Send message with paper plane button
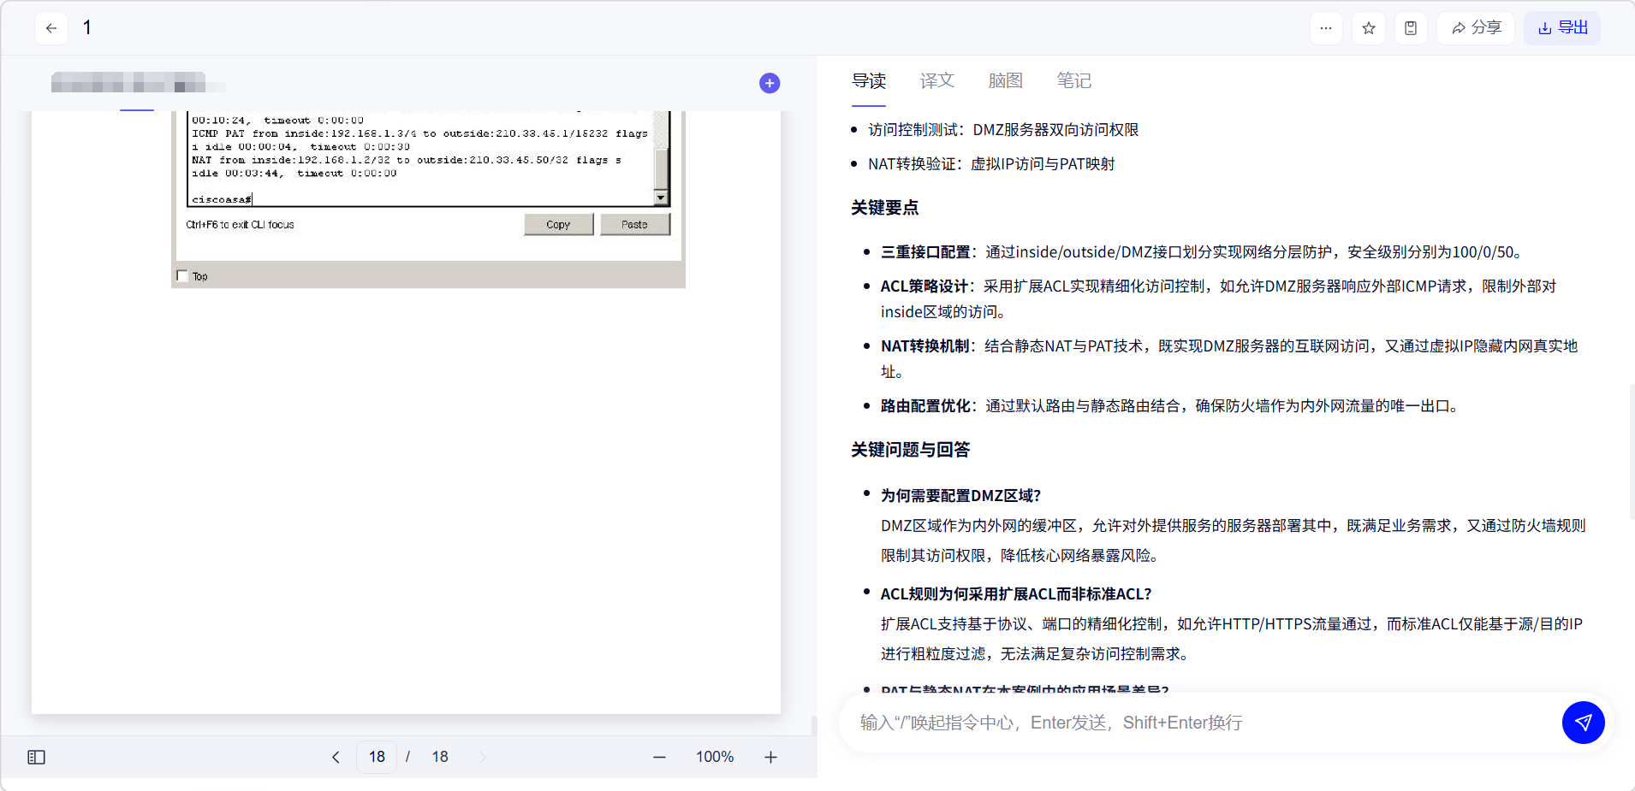Viewport: 1635px width, 791px height. point(1583,723)
